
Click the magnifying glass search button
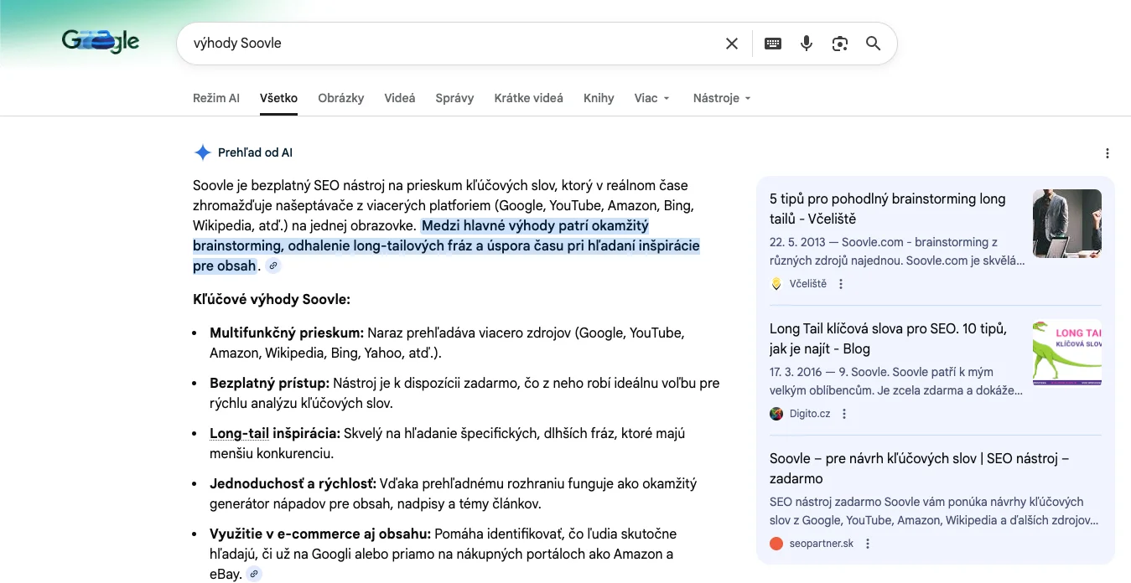point(874,44)
